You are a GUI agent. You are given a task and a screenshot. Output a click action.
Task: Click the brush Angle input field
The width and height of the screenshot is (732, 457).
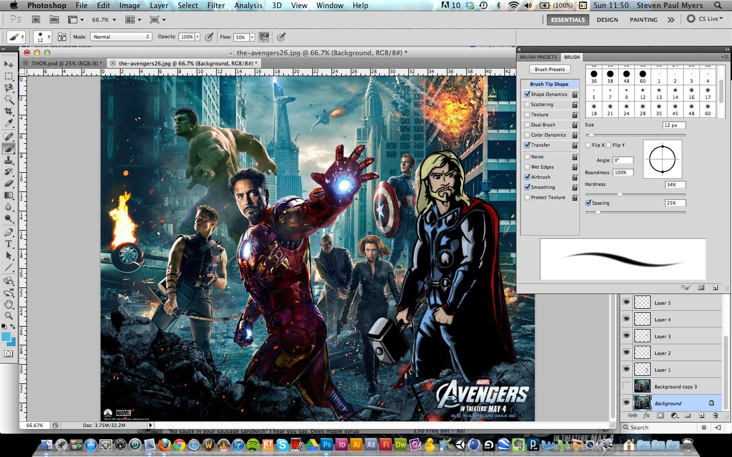623,160
